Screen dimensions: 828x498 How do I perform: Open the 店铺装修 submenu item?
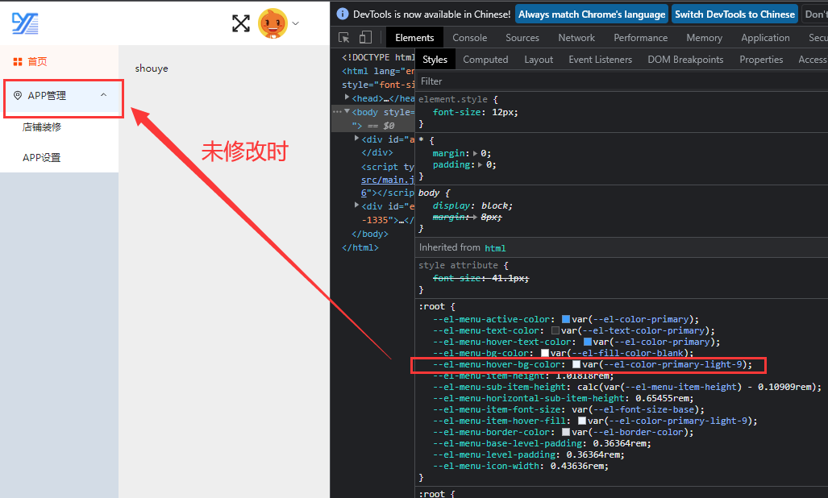[42, 127]
